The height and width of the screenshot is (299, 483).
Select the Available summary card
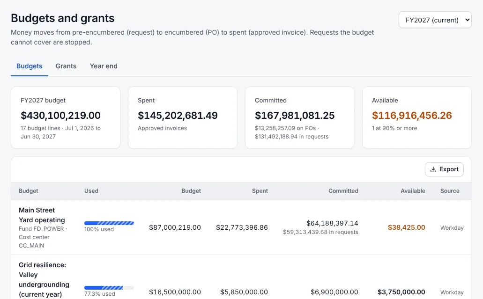pos(417,117)
